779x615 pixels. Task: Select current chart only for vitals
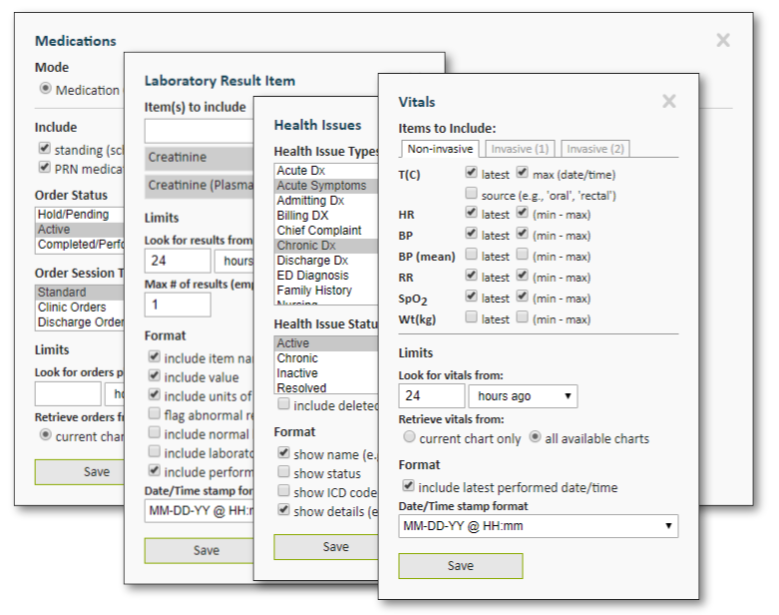pyautogui.click(x=408, y=437)
